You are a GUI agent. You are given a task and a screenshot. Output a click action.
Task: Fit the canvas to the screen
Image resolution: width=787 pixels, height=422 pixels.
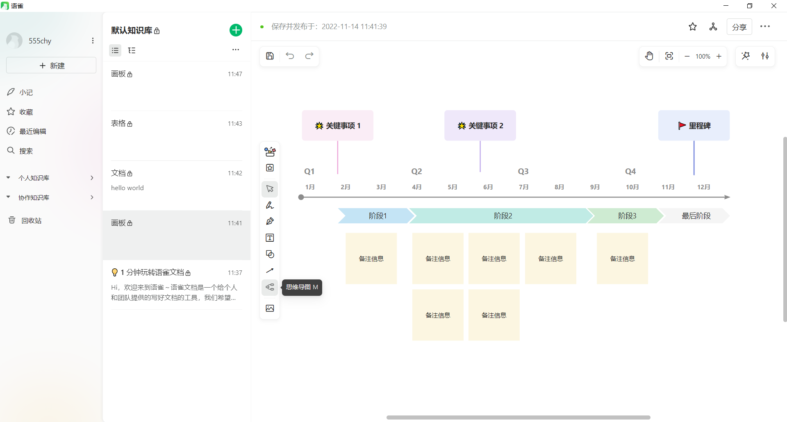click(x=669, y=56)
